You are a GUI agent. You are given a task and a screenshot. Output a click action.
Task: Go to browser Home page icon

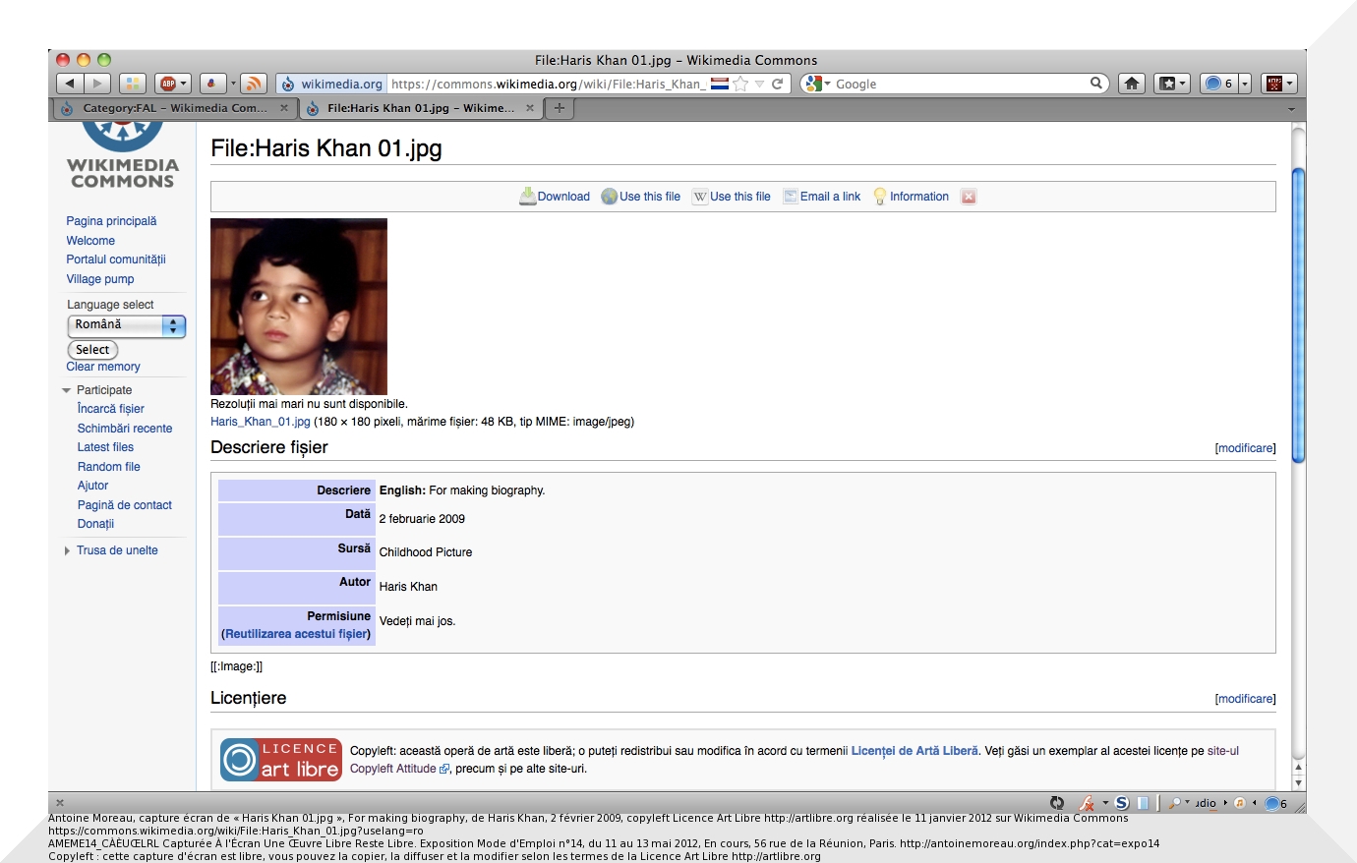pos(1132,84)
